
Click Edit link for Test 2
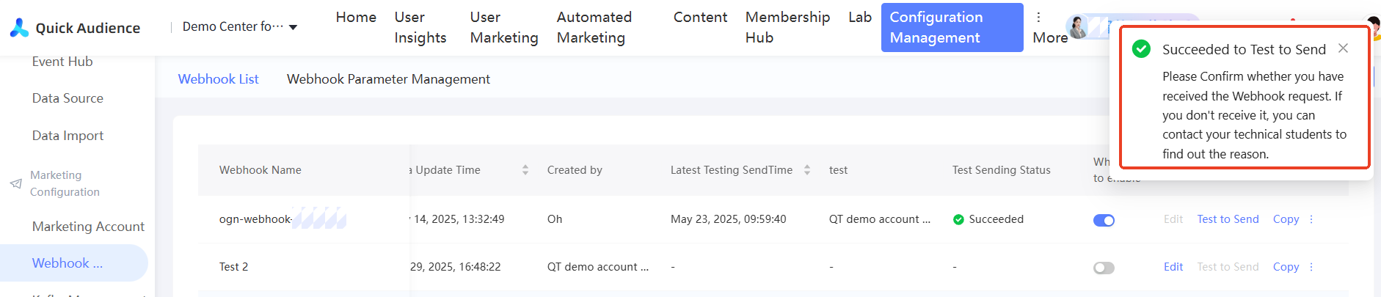coord(1173,267)
